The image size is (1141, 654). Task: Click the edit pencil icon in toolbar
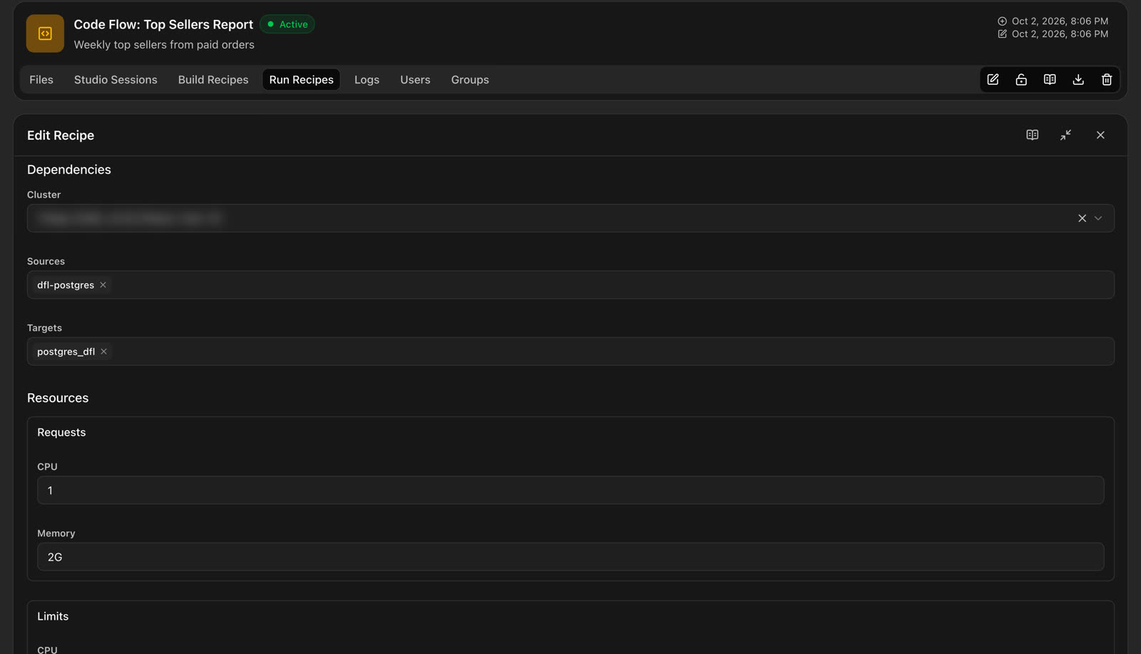(x=993, y=79)
